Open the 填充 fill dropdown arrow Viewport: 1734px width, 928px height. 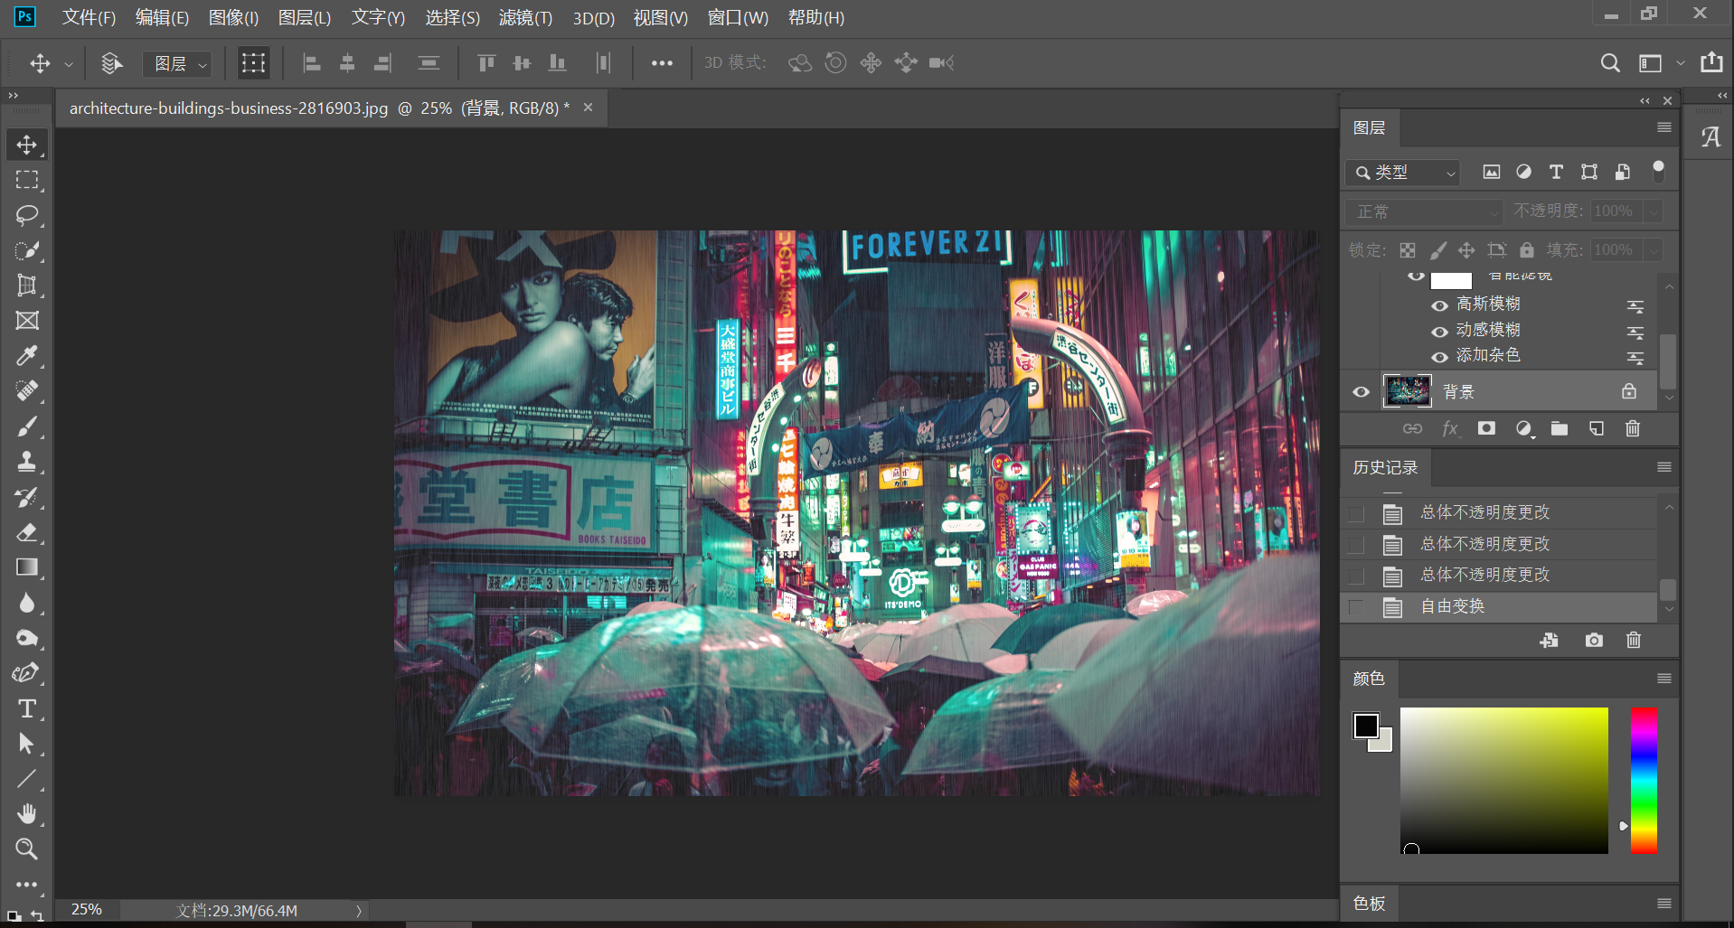click(x=1654, y=250)
